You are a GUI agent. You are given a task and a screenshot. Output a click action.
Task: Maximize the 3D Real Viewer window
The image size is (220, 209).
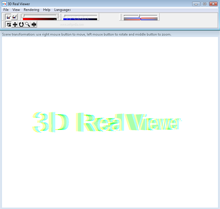click(205, 4)
